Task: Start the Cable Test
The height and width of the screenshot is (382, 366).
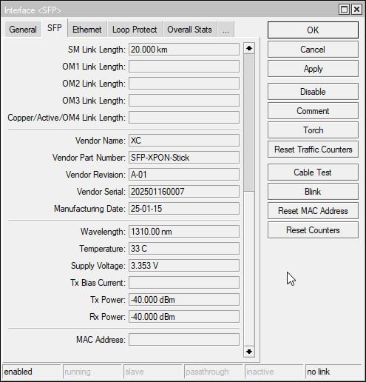Action: click(313, 172)
